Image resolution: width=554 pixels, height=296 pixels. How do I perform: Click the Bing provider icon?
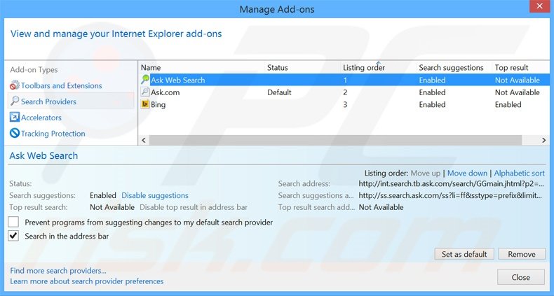click(145, 104)
